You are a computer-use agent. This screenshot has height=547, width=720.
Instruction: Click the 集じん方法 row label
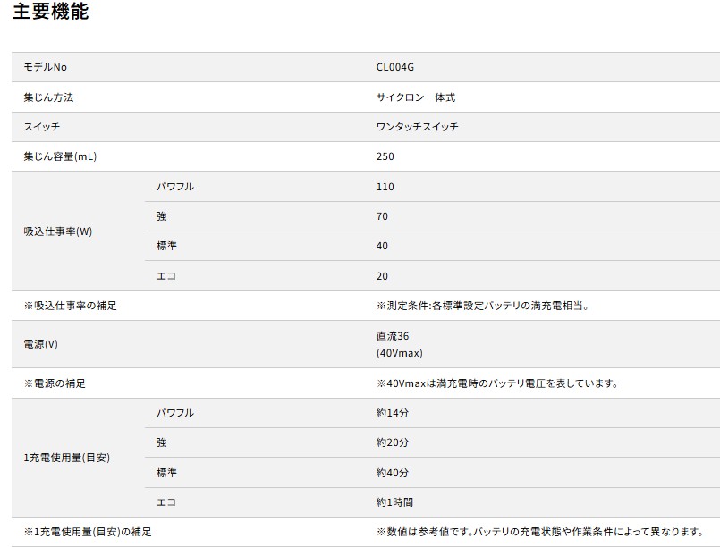point(48,97)
